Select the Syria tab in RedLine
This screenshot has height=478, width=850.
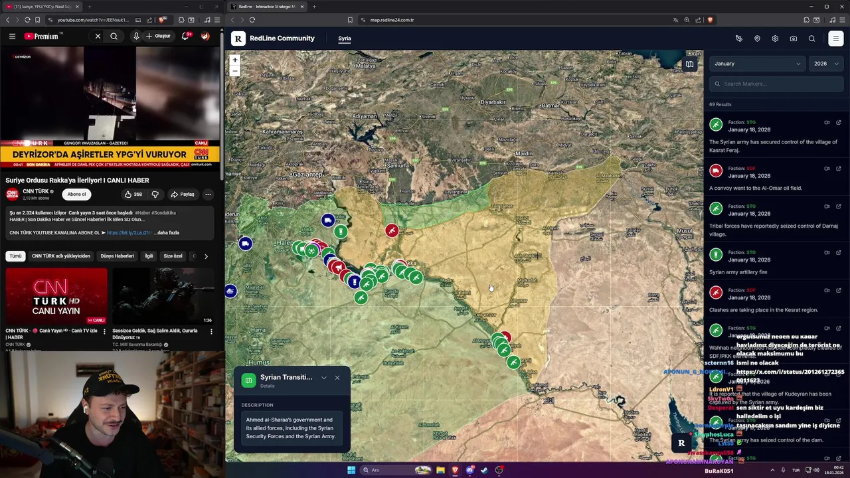click(x=345, y=39)
